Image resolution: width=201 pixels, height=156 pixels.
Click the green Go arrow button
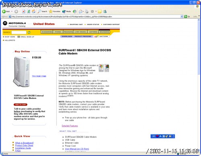click(186, 16)
